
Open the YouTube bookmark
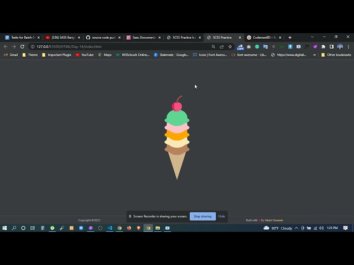click(85, 55)
